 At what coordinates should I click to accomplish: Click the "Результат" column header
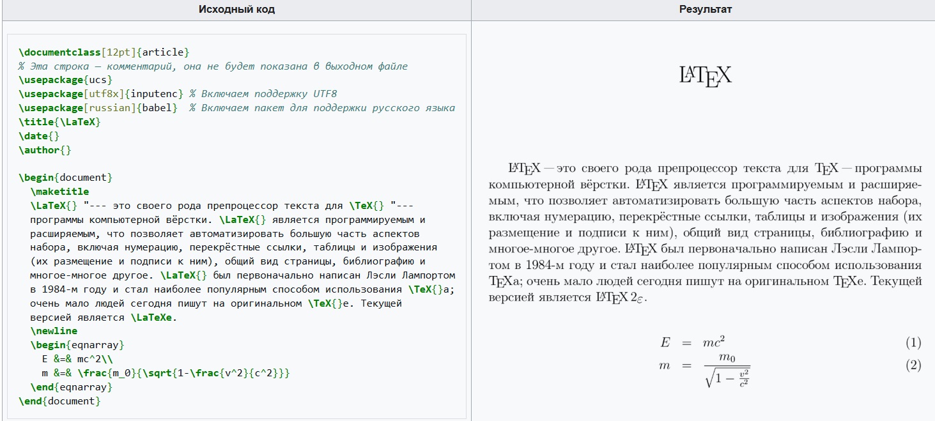[x=706, y=10]
